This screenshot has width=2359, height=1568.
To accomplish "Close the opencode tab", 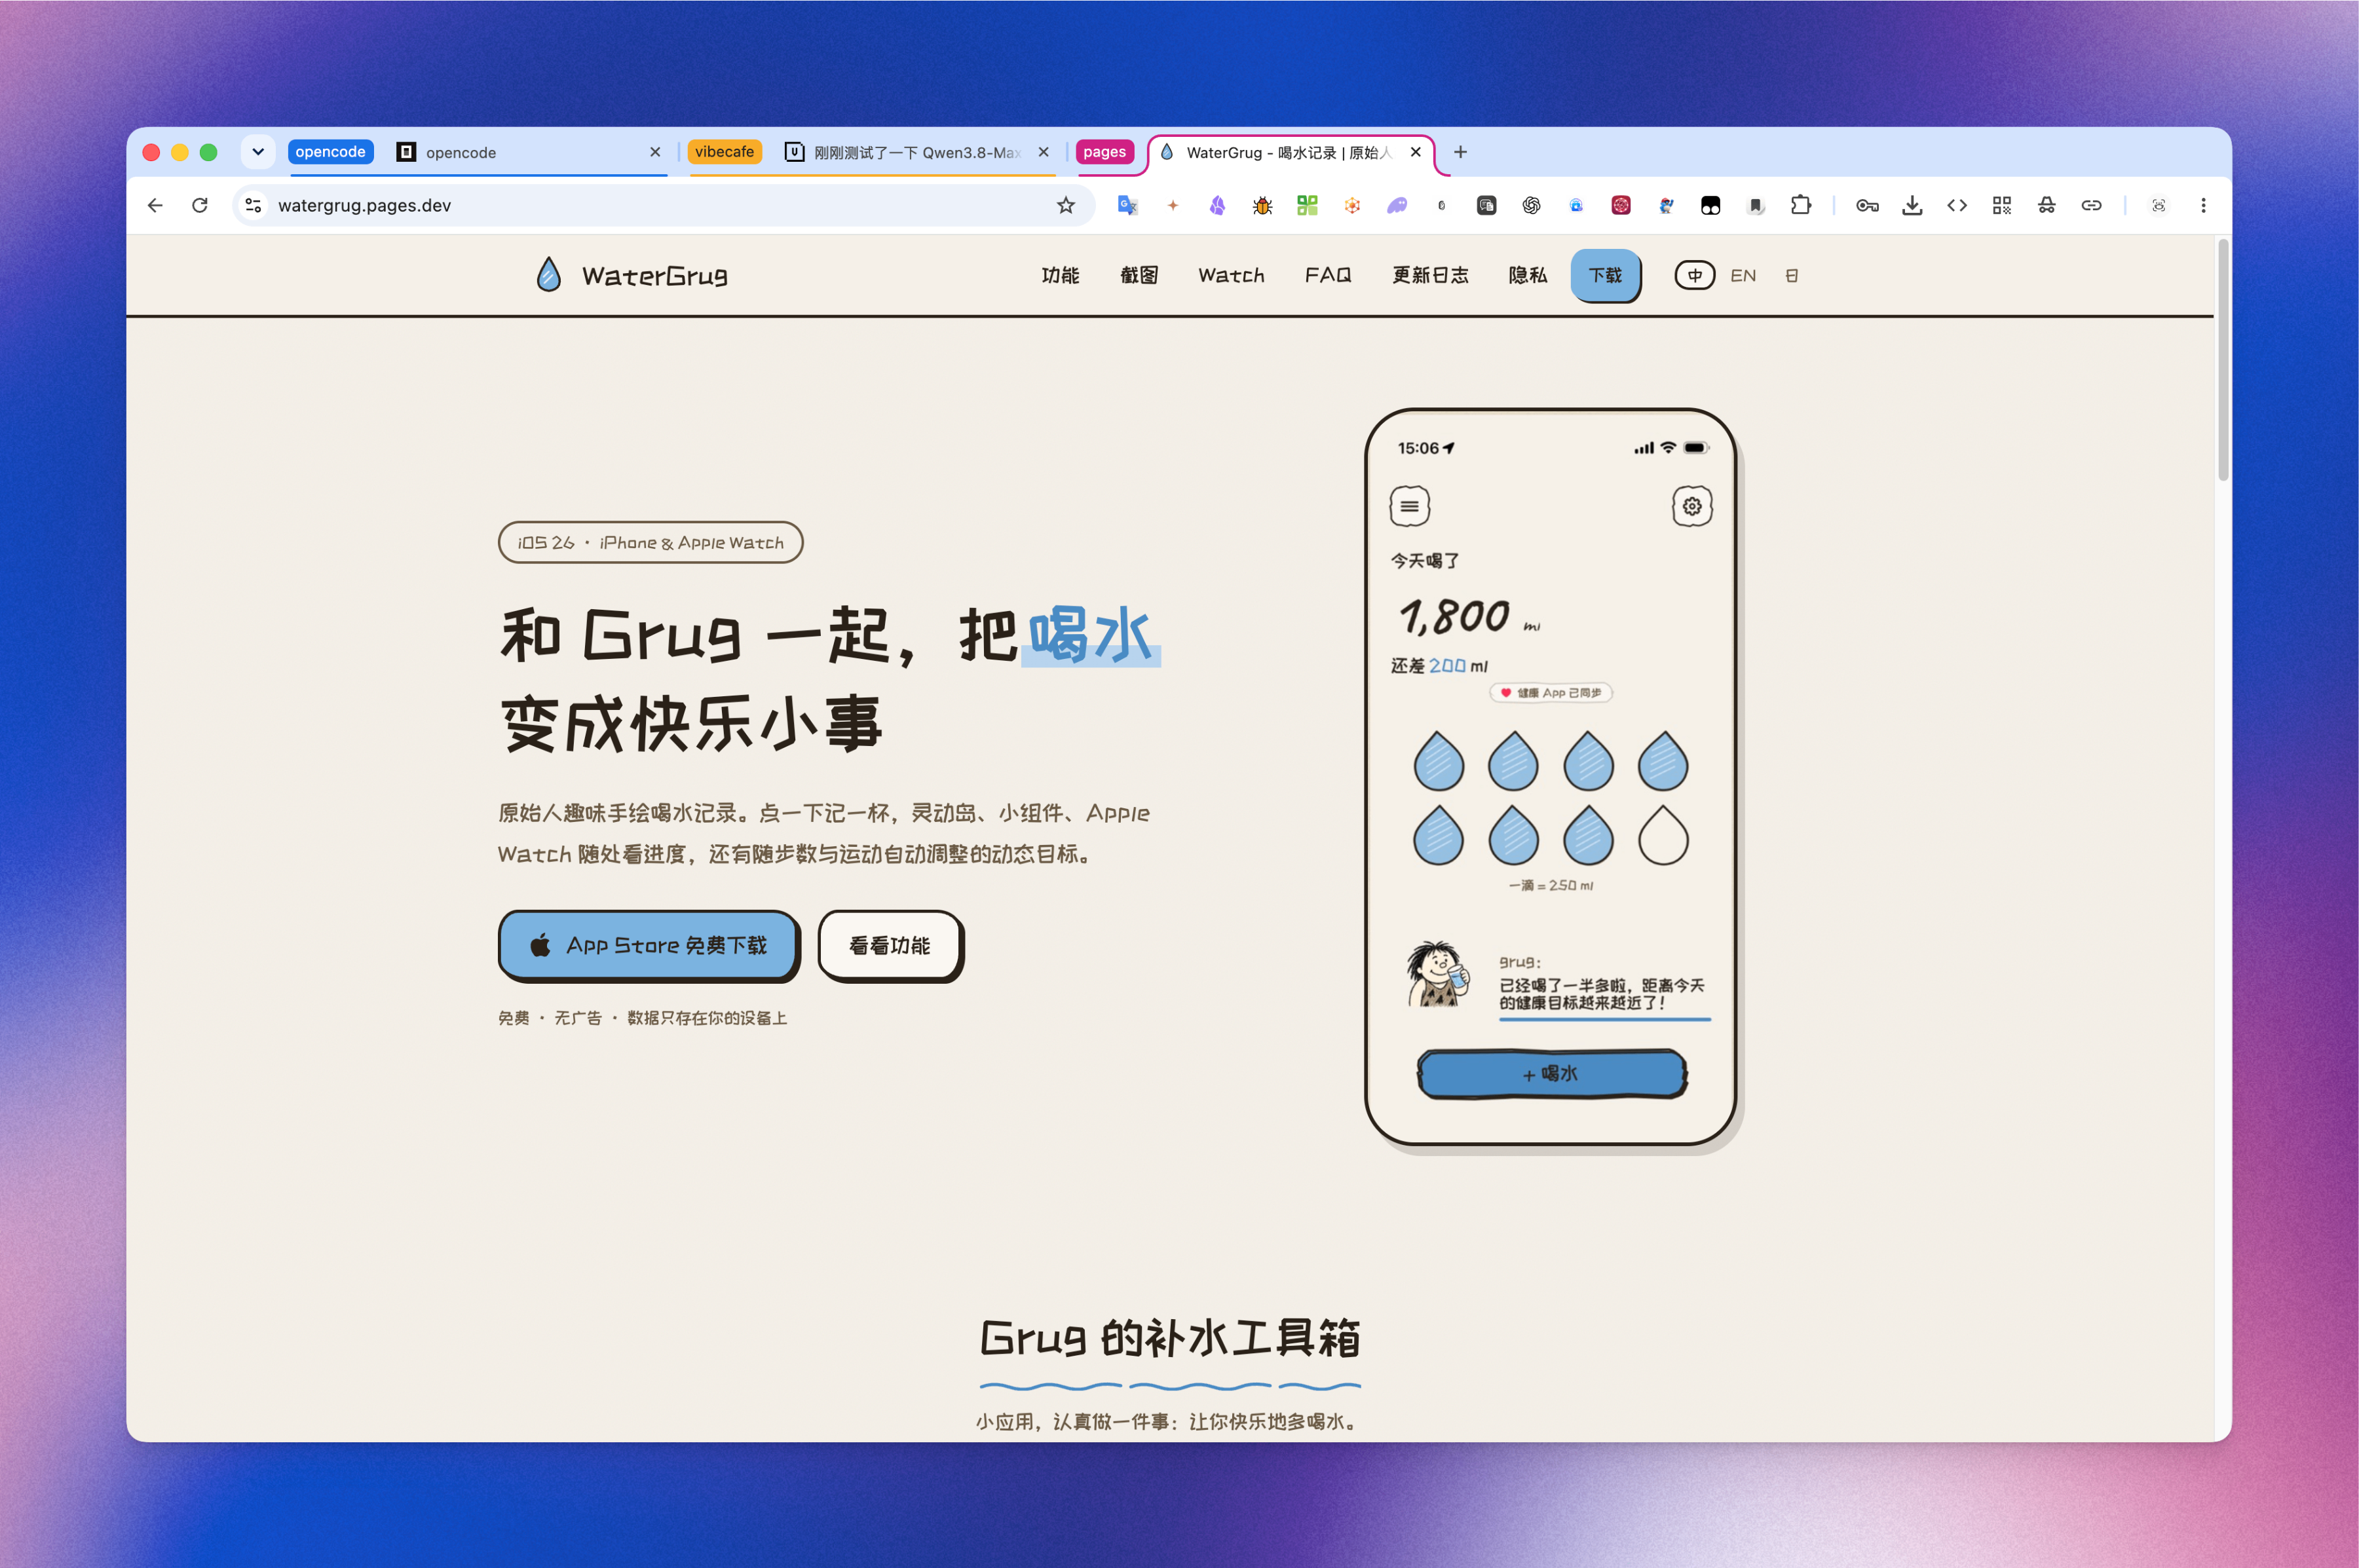I will (655, 152).
